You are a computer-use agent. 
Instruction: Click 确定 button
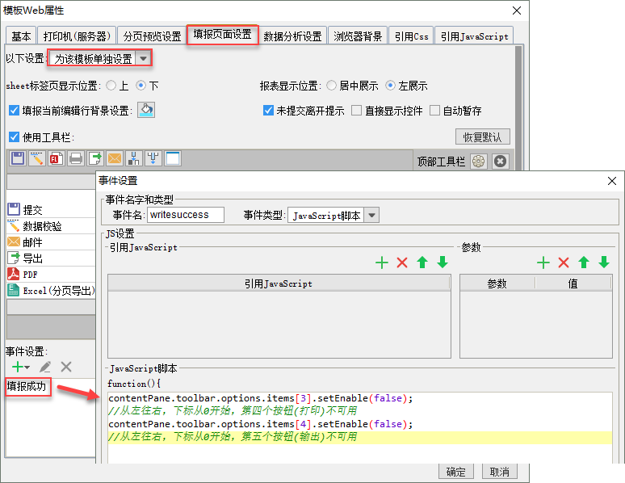pos(456,472)
